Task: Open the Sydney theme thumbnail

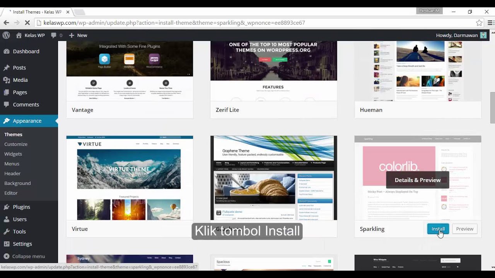Action: [x=130, y=263]
